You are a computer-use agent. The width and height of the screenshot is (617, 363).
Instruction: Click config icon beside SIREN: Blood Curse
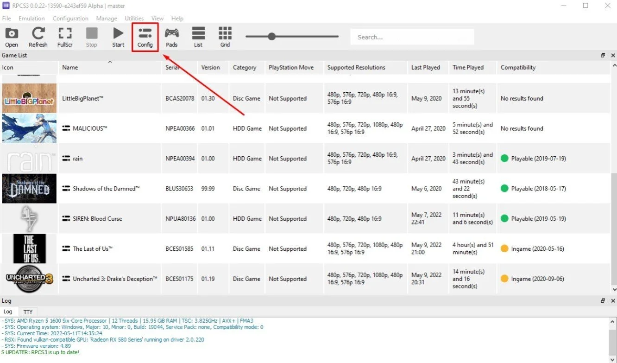(66, 219)
